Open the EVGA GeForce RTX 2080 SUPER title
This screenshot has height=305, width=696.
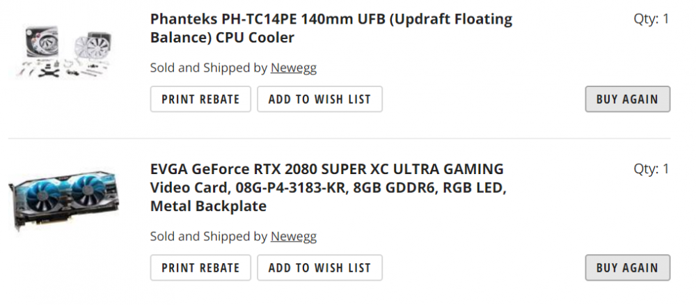tap(326, 169)
